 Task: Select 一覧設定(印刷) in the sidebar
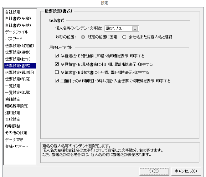point(18,92)
